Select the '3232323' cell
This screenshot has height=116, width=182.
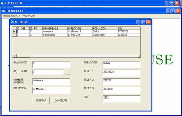(129, 35)
